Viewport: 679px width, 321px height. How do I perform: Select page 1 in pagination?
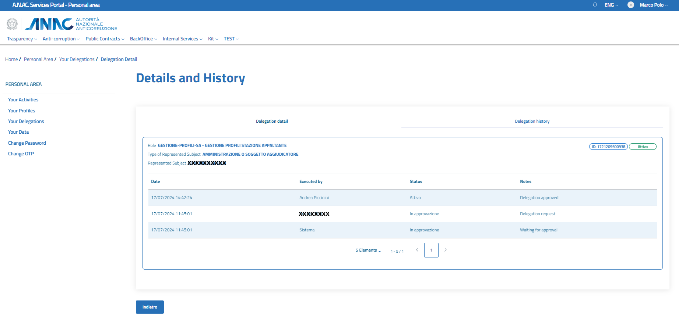431,250
